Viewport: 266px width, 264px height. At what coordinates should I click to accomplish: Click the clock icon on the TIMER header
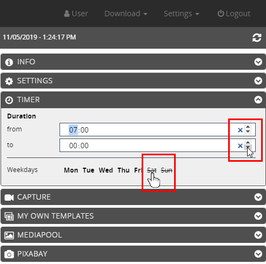click(x=9, y=100)
